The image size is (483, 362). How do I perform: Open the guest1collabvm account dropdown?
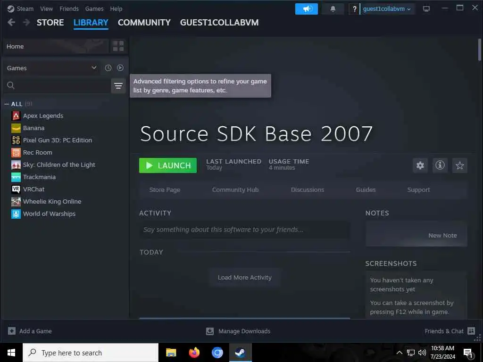tap(387, 9)
